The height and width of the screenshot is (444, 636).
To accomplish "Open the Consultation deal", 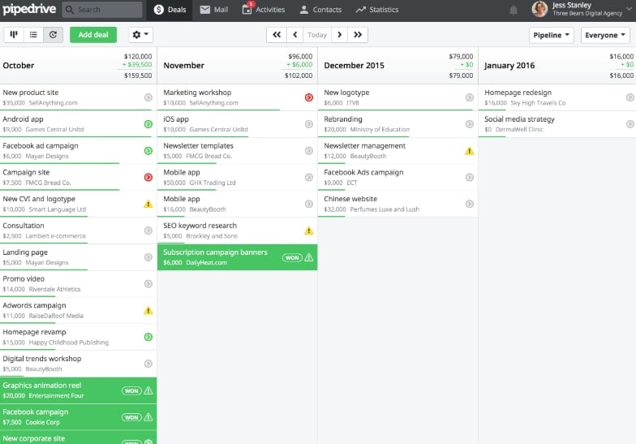I will [78, 231].
